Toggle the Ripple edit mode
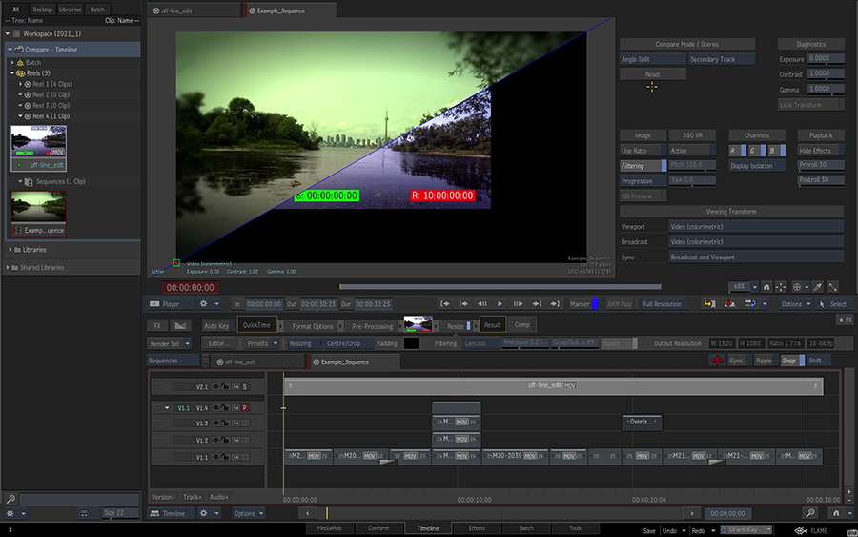The width and height of the screenshot is (858, 537). (x=764, y=361)
